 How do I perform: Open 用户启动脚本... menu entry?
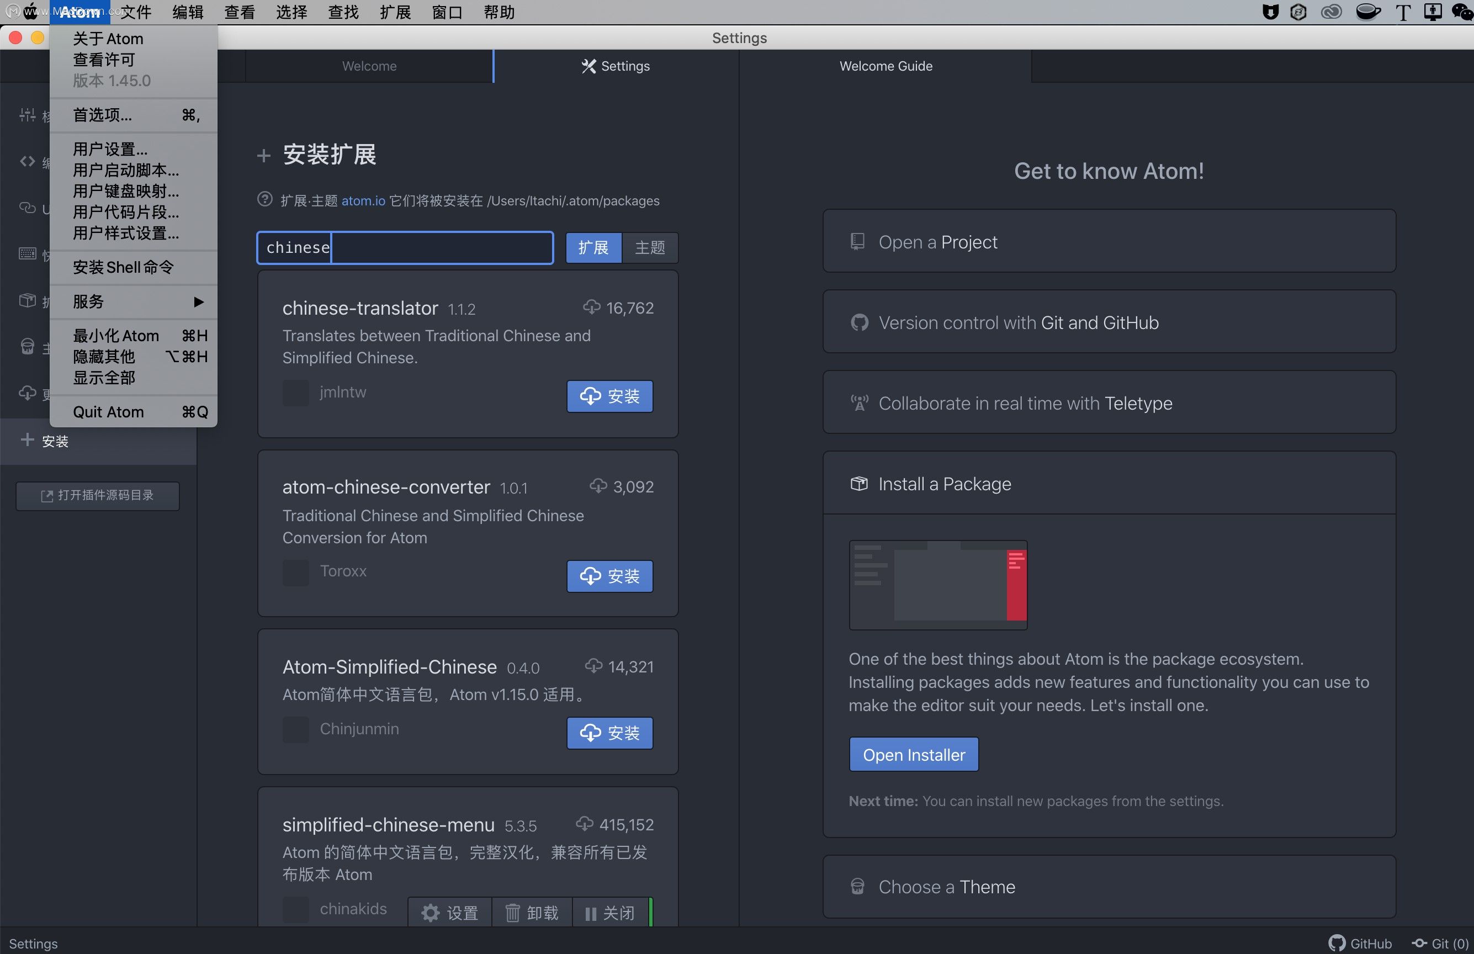(133, 169)
